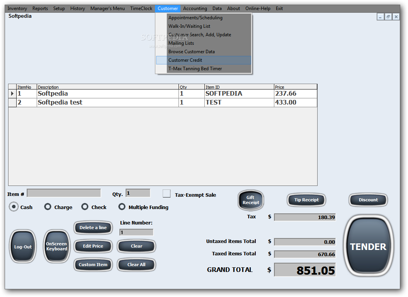This screenshot has width=408, height=297.
Task: Minimize the inner window
Action: click(x=381, y=17)
